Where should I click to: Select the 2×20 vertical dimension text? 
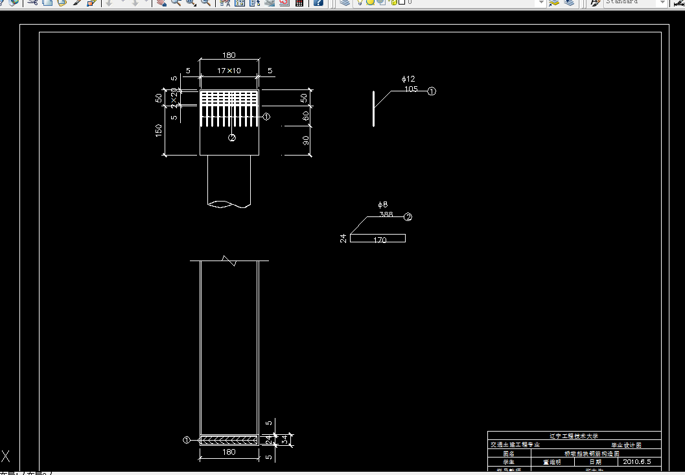(174, 97)
